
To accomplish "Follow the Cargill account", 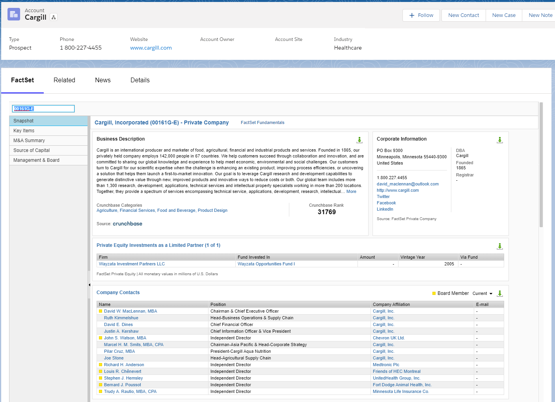I will pyautogui.click(x=421, y=15).
